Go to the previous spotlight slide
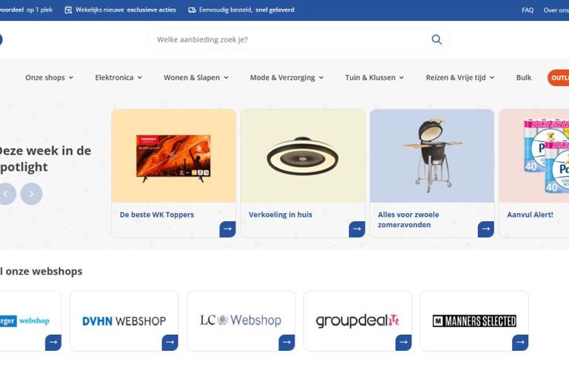 click(7, 194)
